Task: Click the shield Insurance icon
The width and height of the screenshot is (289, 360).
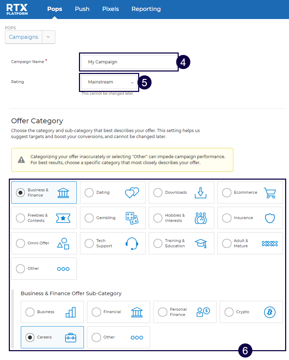Action: click(270, 218)
